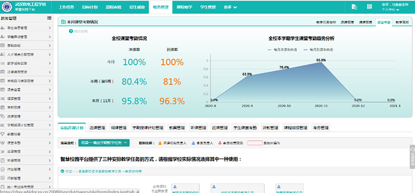Image resolution: width=415 pixels, height=193 pixels.
Task: Open 个人中心 user dropdown
Action: pyautogui.click(x=390, y=9)
